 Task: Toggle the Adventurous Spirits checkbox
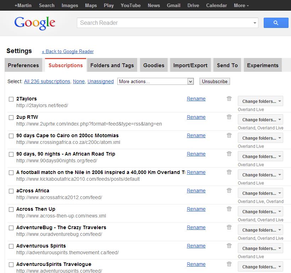coord(11,246)
